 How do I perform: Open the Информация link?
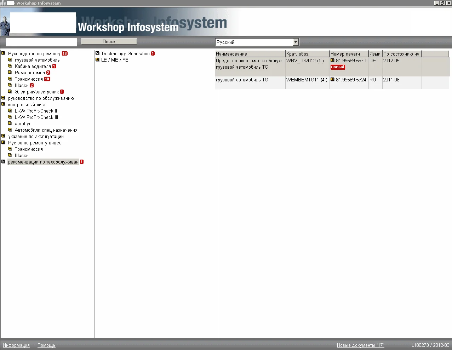tap(16, 345)
